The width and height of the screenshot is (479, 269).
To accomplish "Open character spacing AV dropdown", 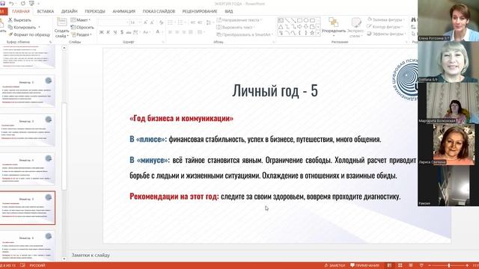I will click(136, 32).
